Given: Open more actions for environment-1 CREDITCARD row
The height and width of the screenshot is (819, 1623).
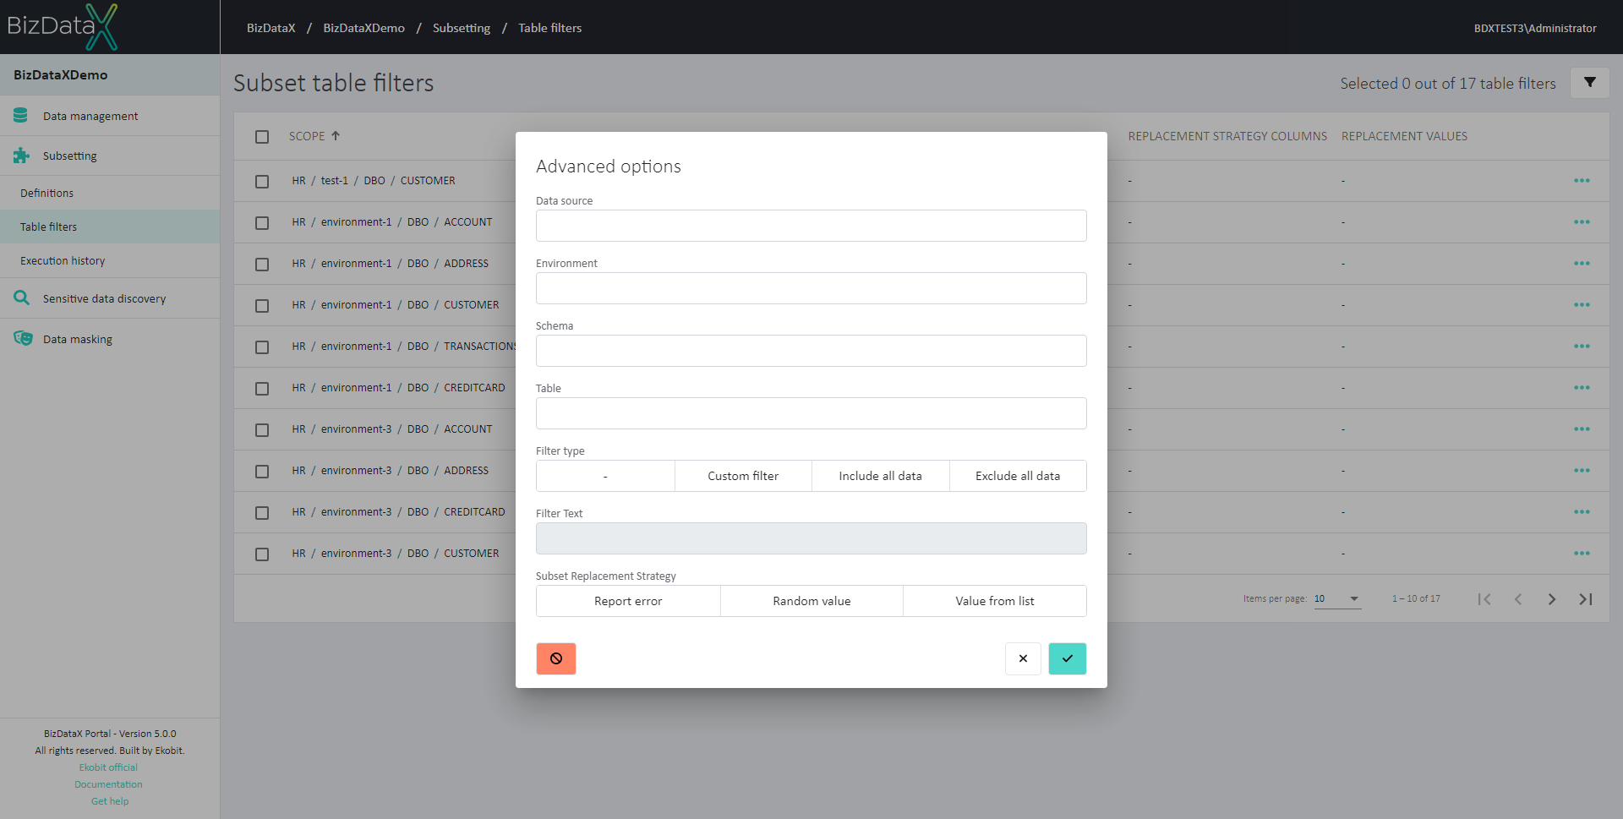Looking at the screenshot, I should [1582, 388].
